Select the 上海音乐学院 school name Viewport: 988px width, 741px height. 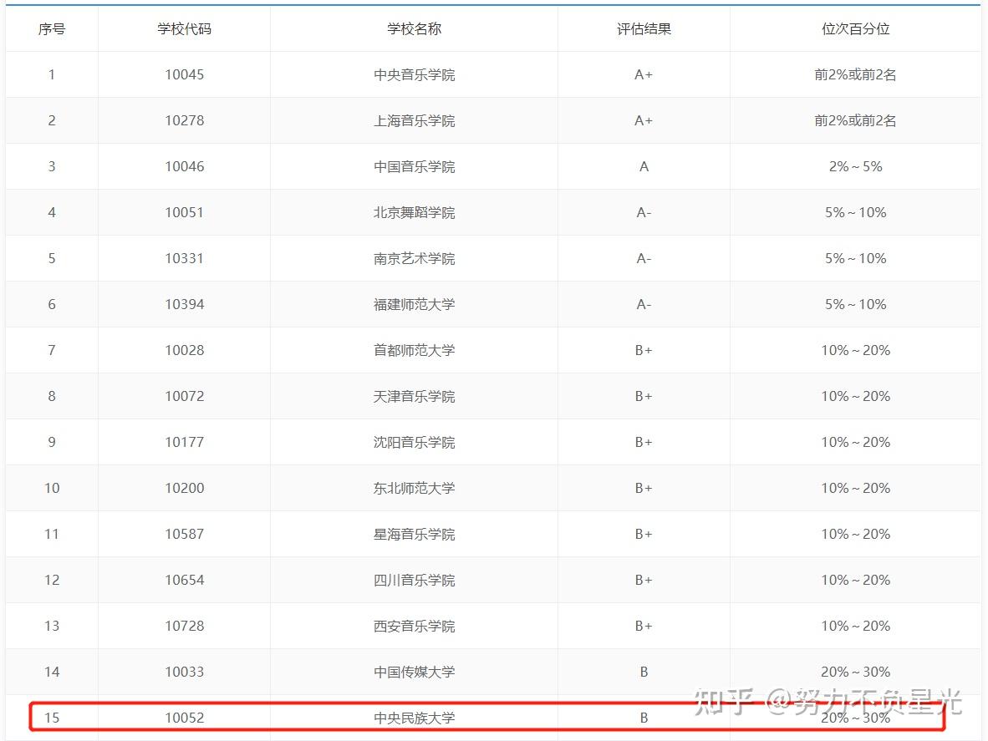[414, 121]
